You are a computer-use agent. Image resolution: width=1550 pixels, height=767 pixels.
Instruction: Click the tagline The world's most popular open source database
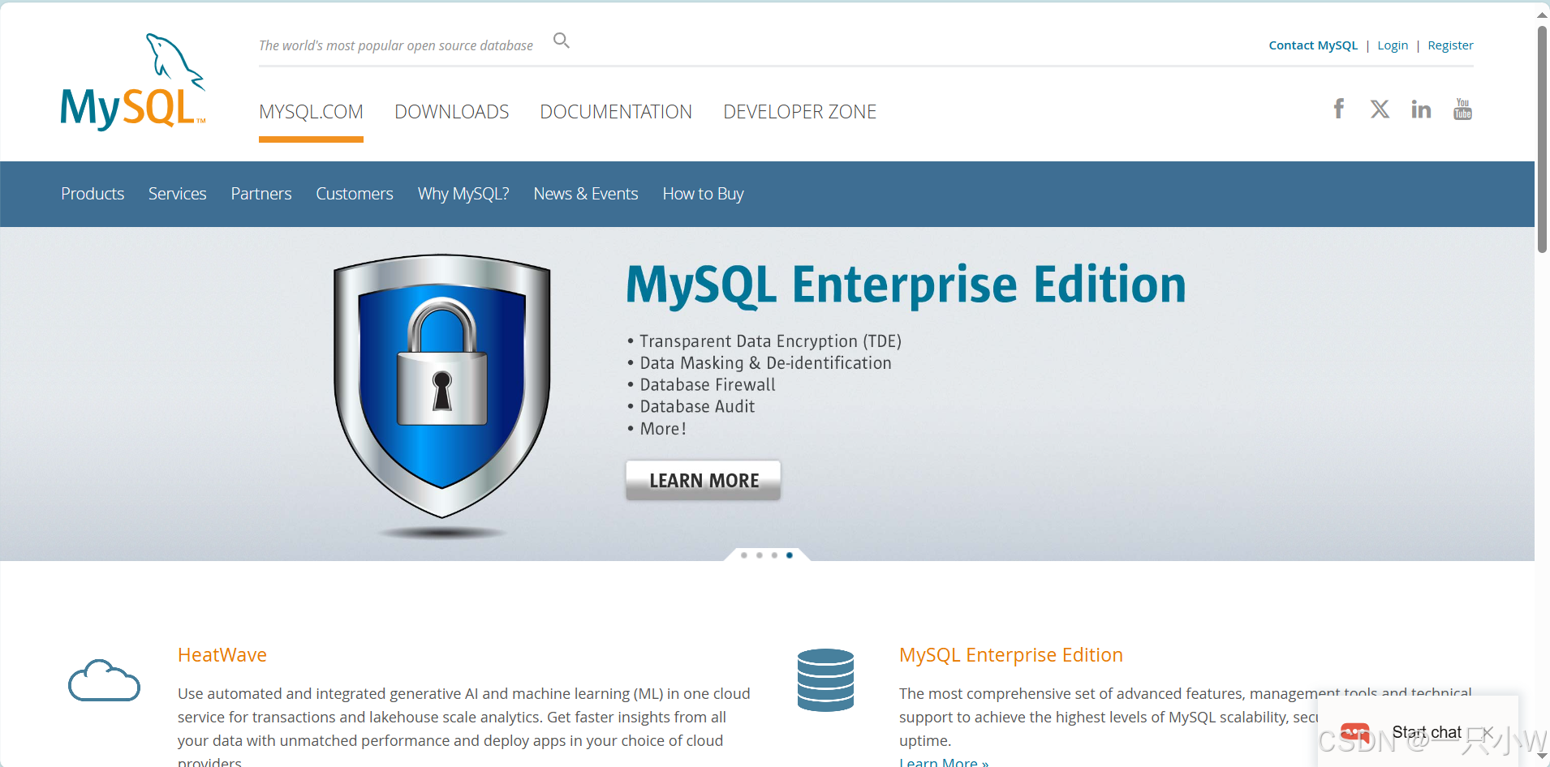pos(396,45)
